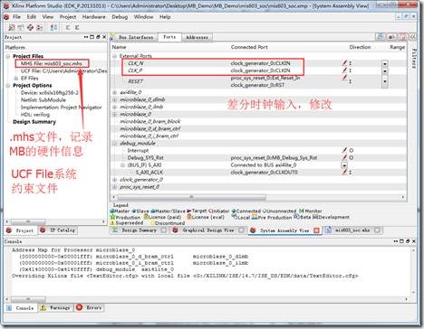The width and height of the screenshot is (424, 329).
Task: Collapse the debug_module node
Action: point(115,143)
